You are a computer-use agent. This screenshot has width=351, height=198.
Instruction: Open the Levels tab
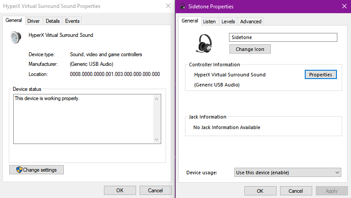[x=228, y=21]
